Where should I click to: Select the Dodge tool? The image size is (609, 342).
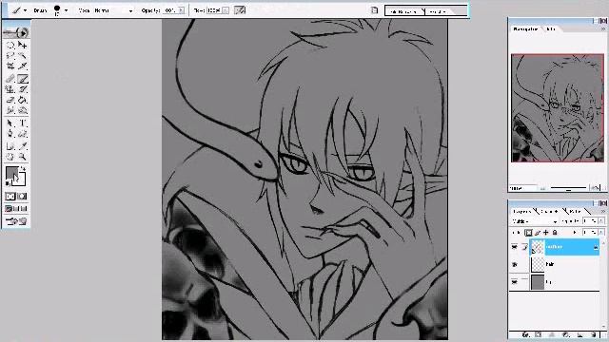click(23, 110)
